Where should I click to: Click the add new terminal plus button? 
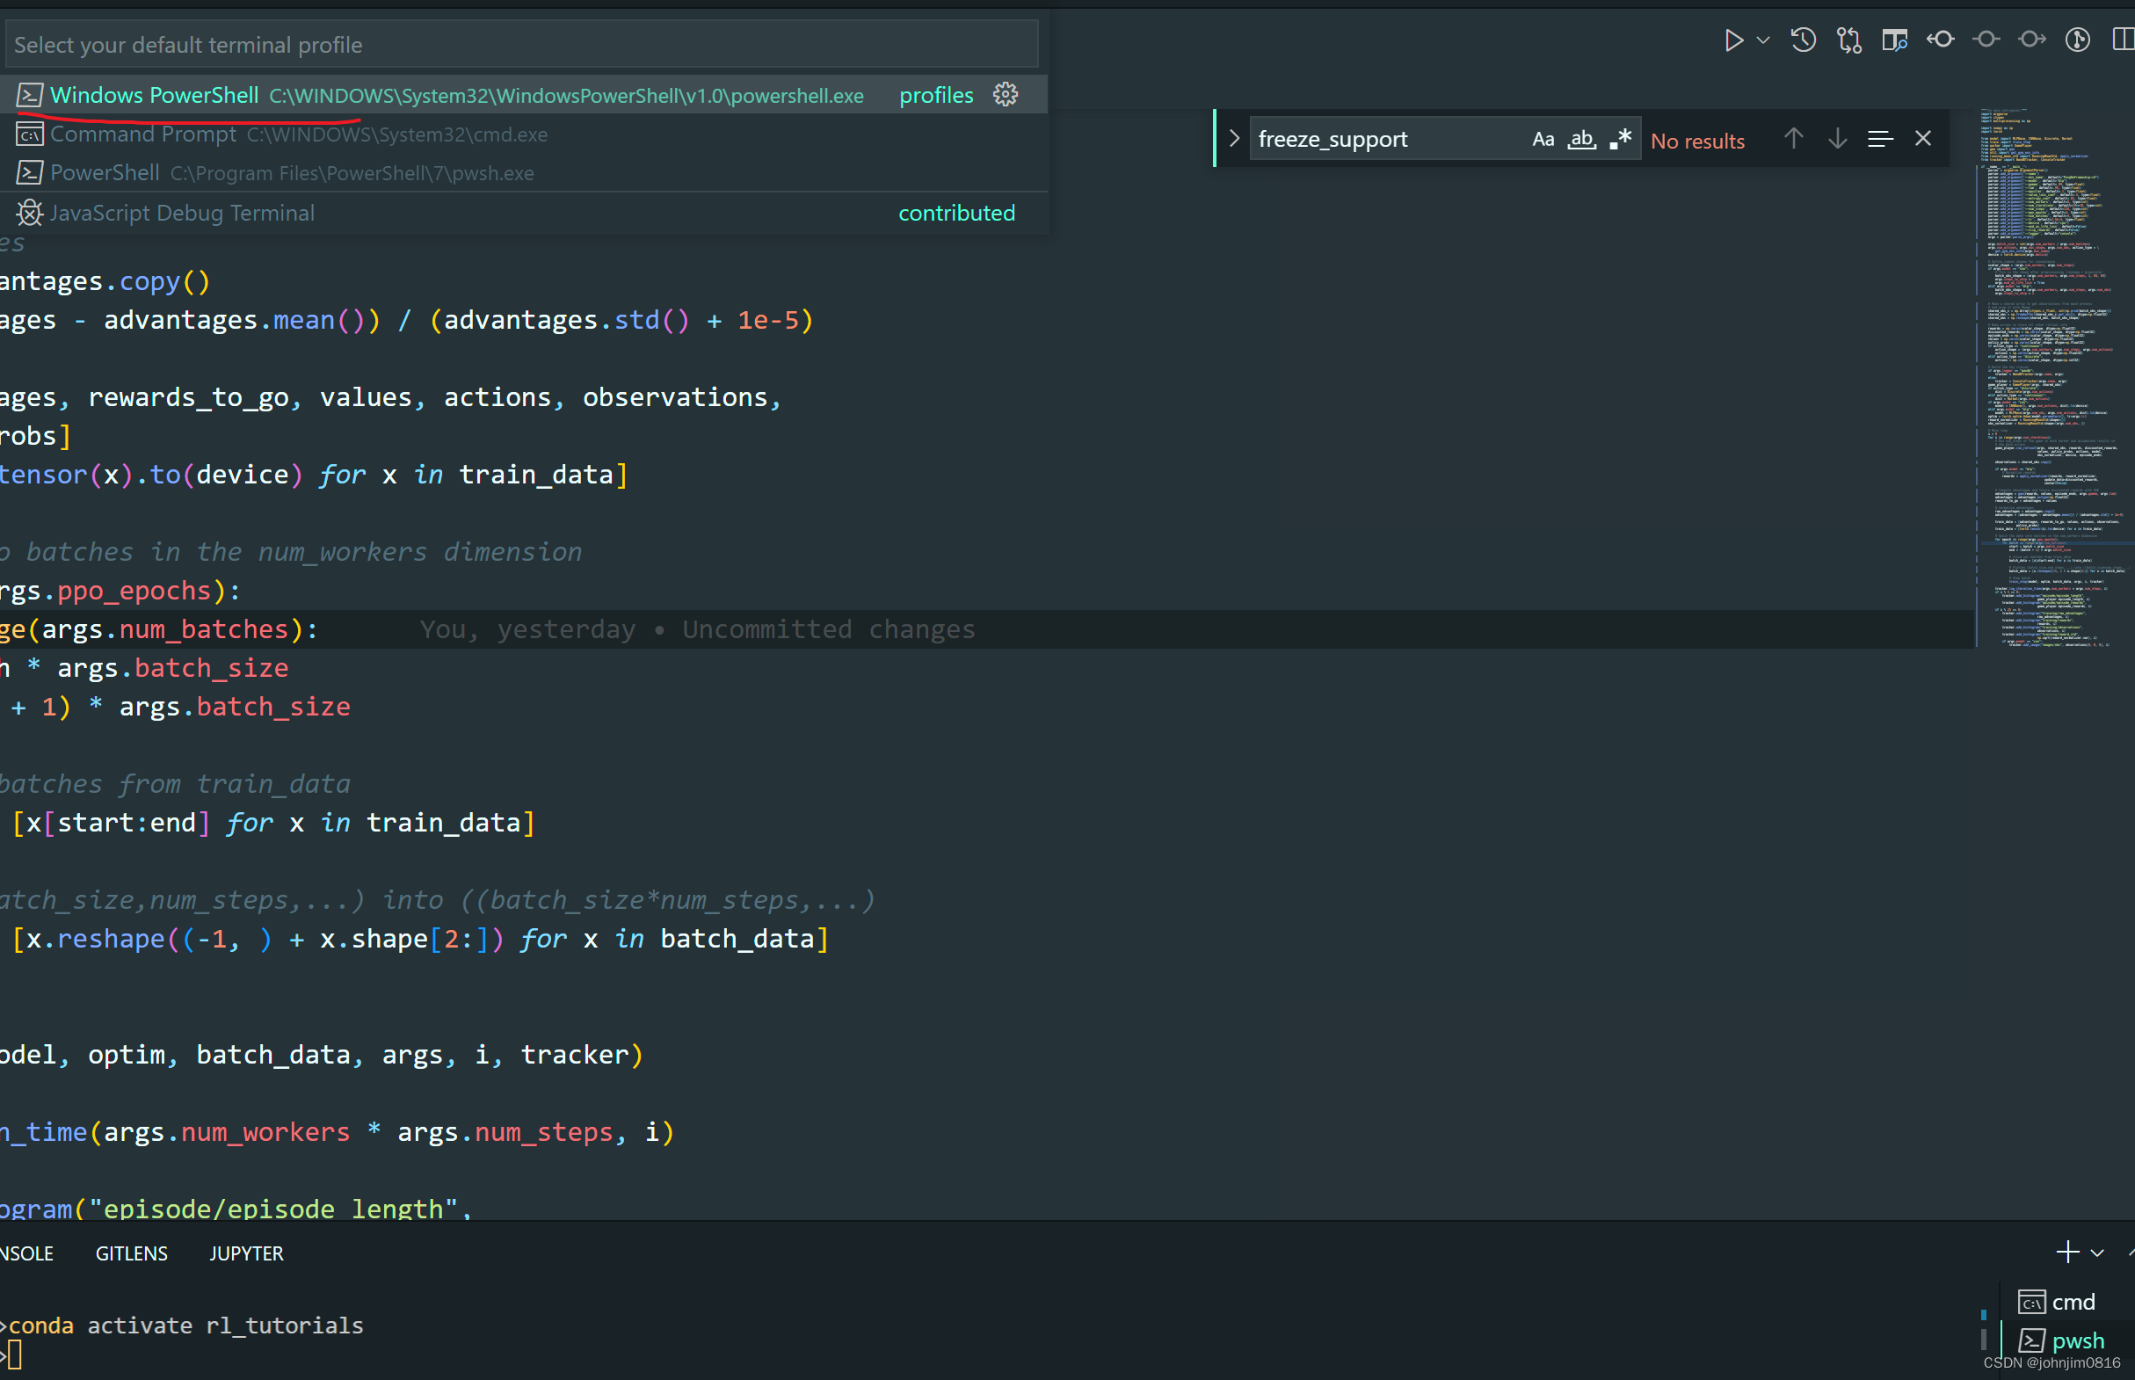[x=2067, y=1252]
